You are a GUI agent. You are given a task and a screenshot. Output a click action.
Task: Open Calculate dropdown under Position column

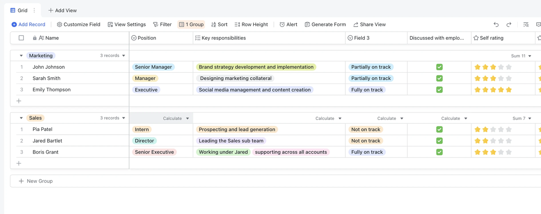pos(176,119)
